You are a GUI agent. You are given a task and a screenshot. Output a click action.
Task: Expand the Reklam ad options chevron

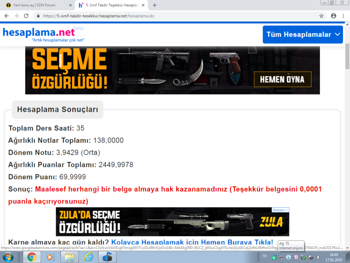(286, 210)
